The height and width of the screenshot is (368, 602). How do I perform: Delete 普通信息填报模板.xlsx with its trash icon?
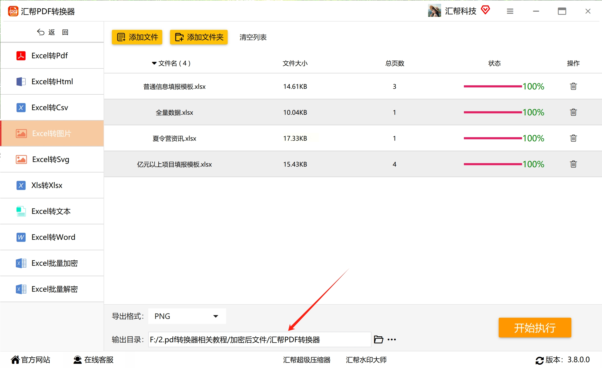click(573, 86)
